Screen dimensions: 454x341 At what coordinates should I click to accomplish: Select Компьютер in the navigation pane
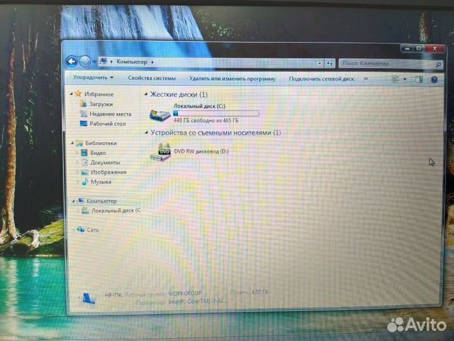pyautogui.click(x=102, y=201)
